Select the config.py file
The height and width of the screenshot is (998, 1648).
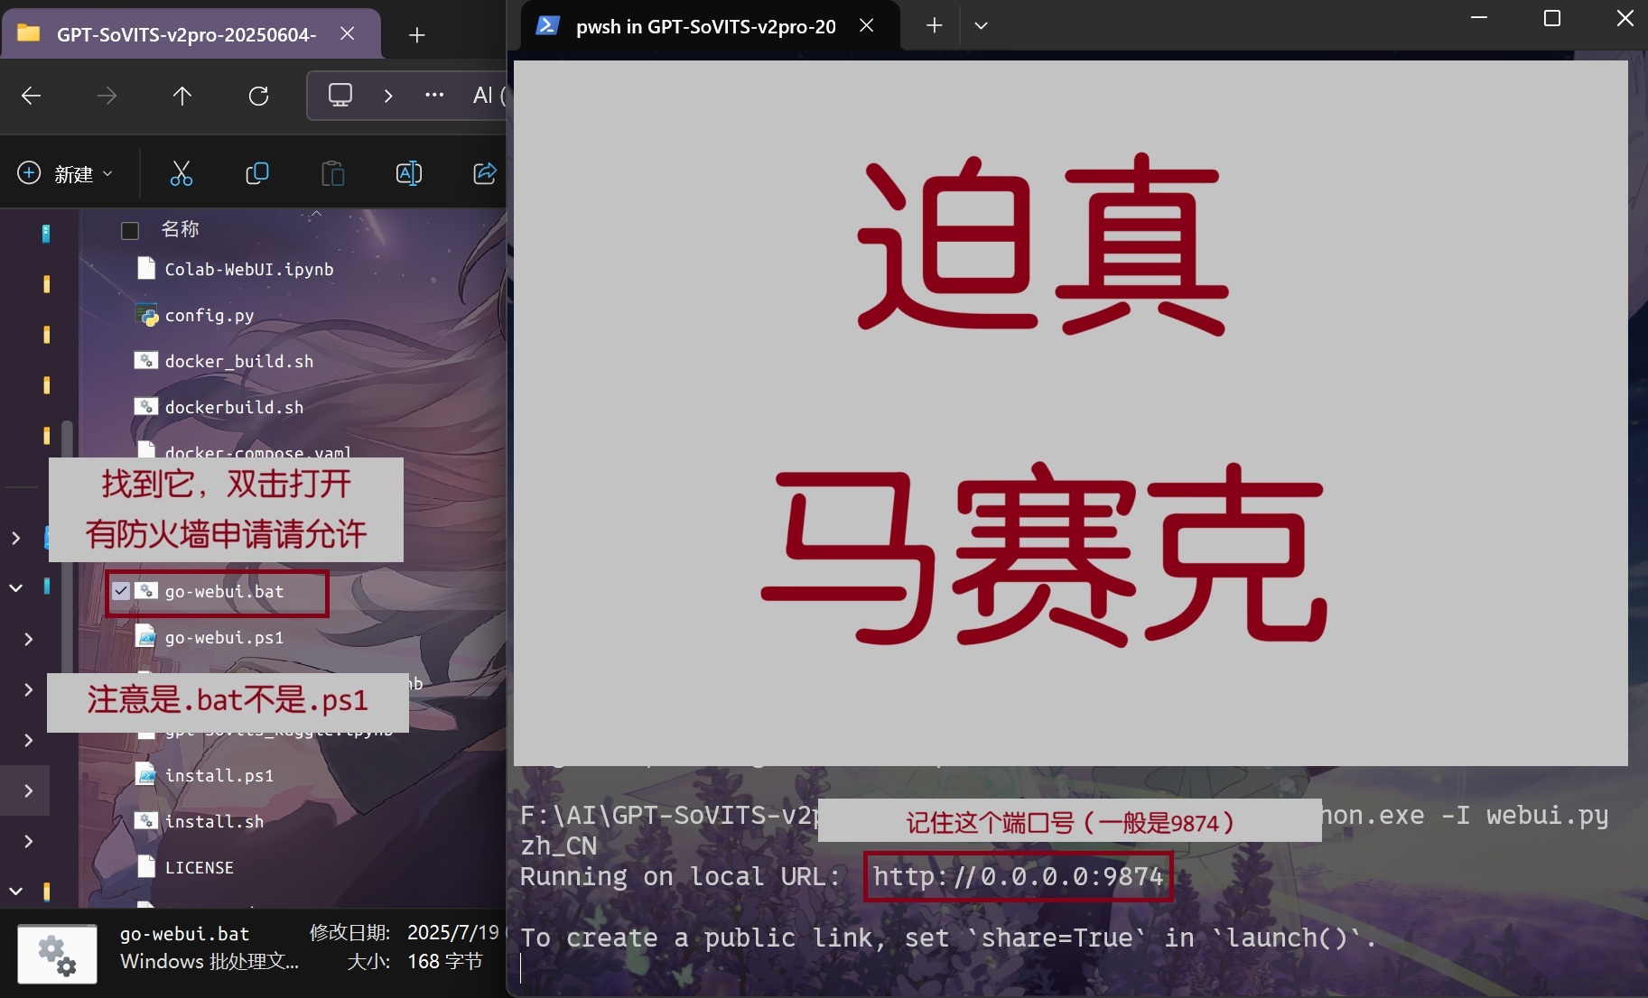click(209, 316)
